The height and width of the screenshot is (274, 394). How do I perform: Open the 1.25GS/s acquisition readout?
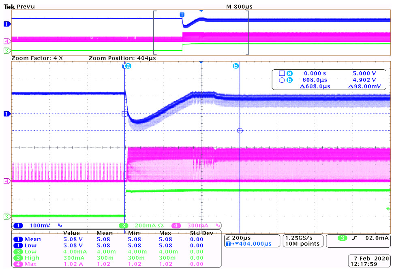[x=302, y=241]
